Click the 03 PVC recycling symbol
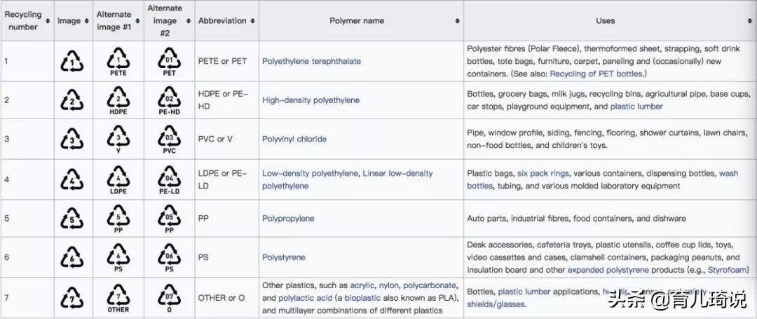Screen dimensions: 757x319 click(169, 139)
